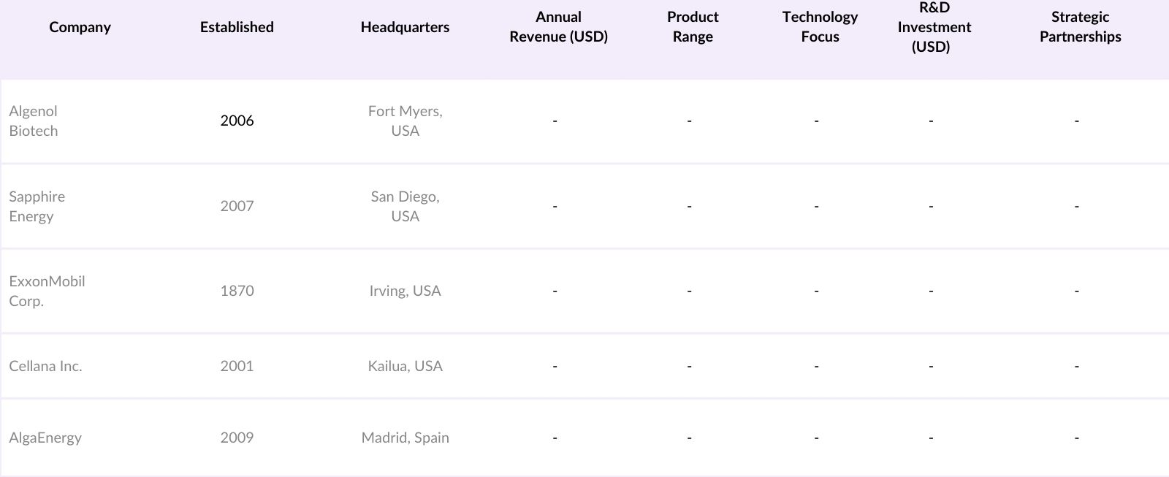Click the Strategic Partnerships column header
The width and height of the screenshot is (1169, 477).
pyautogui.click(x=1080, y=27)
